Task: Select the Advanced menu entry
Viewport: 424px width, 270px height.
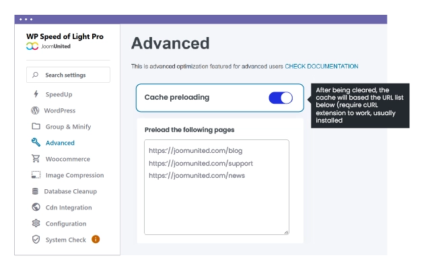Action: (x=60, y=143)
